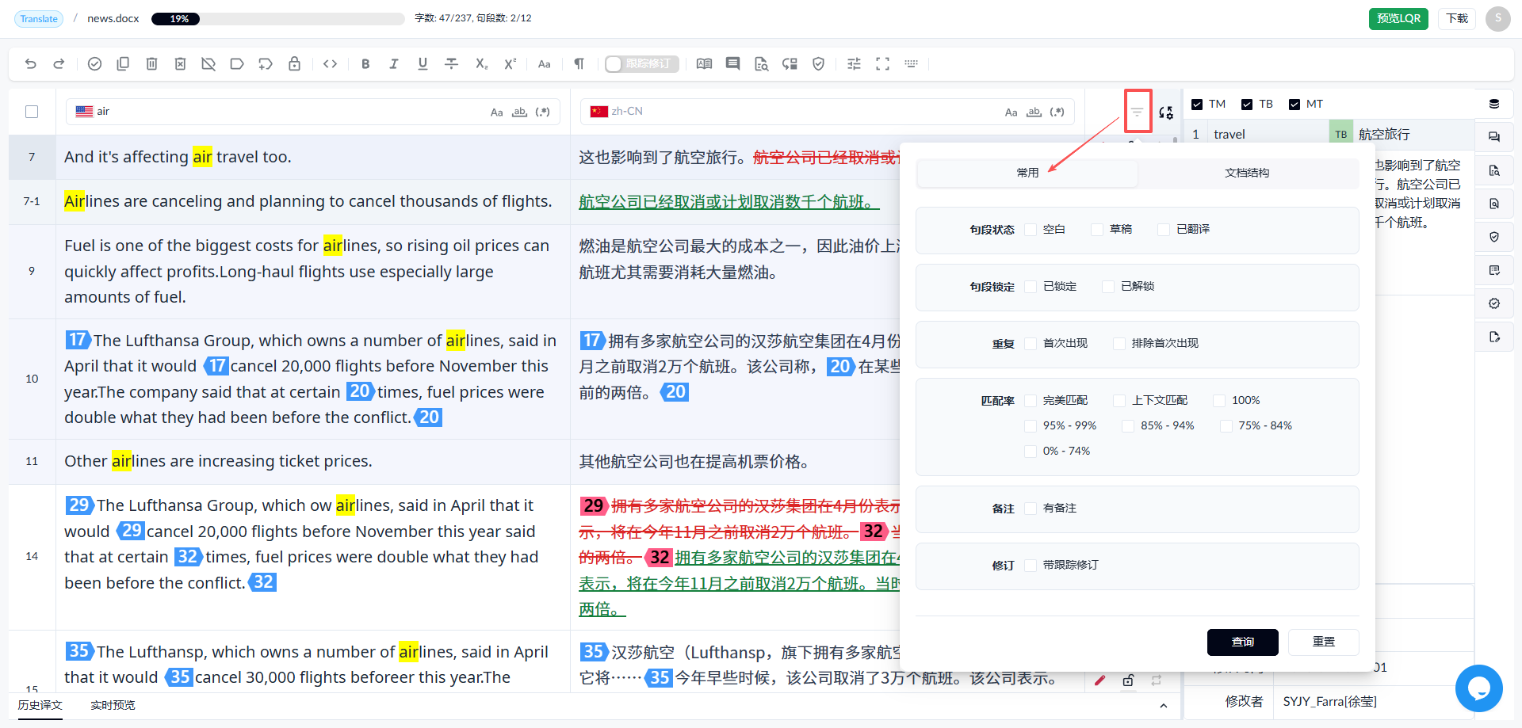
Task: Click the 查询 button
Action: (1242, 642)
